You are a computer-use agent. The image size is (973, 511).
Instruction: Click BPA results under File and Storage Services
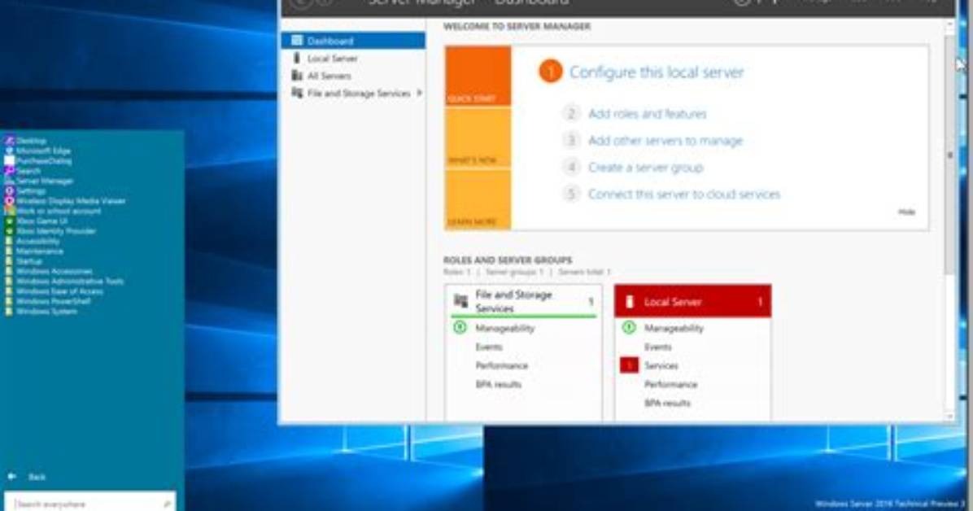point(498,384)
